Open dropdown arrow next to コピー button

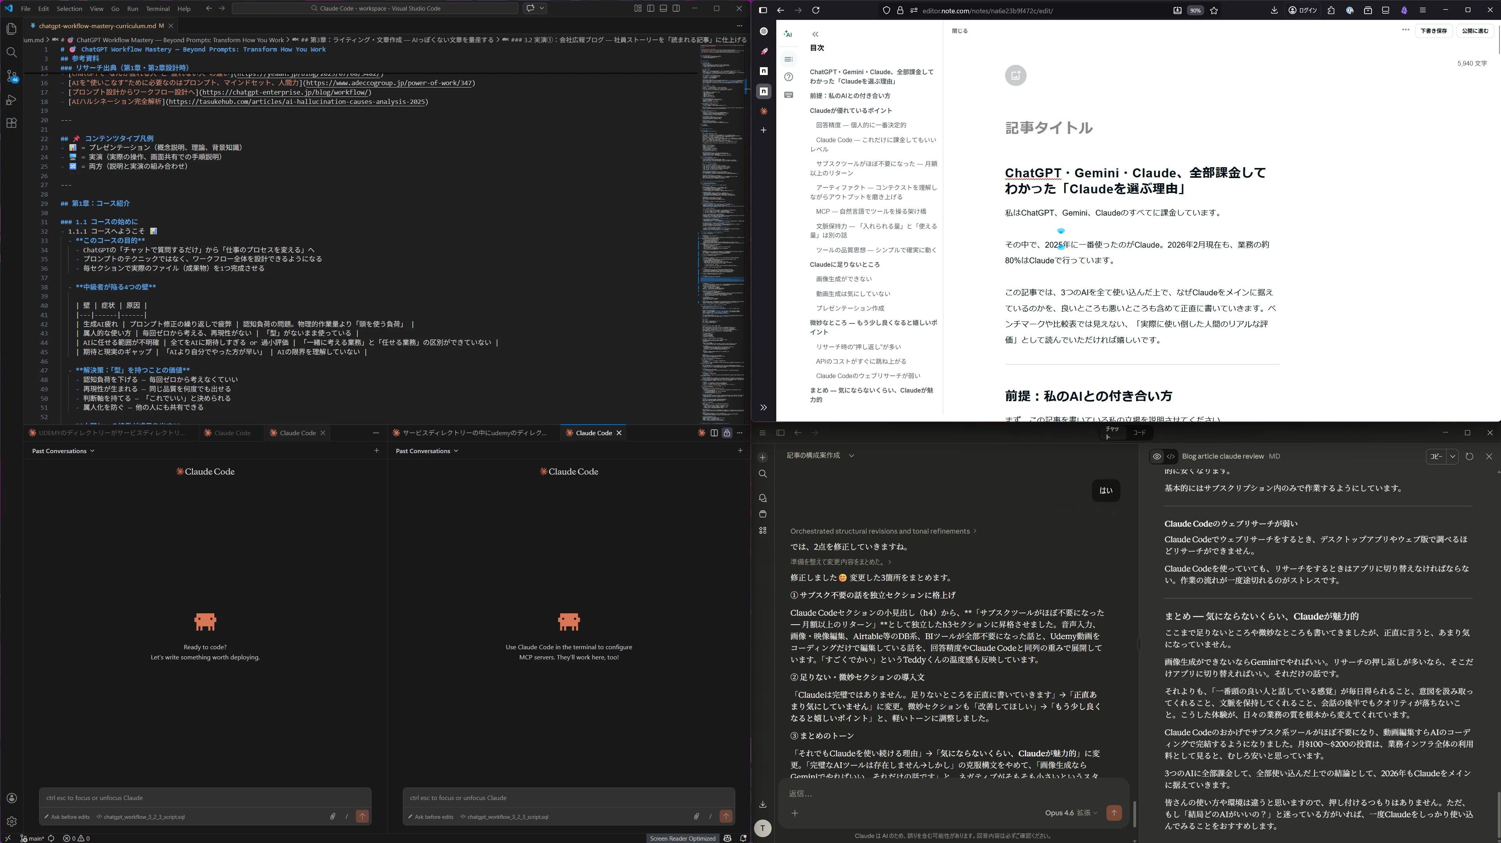[x=1453, y=456]
